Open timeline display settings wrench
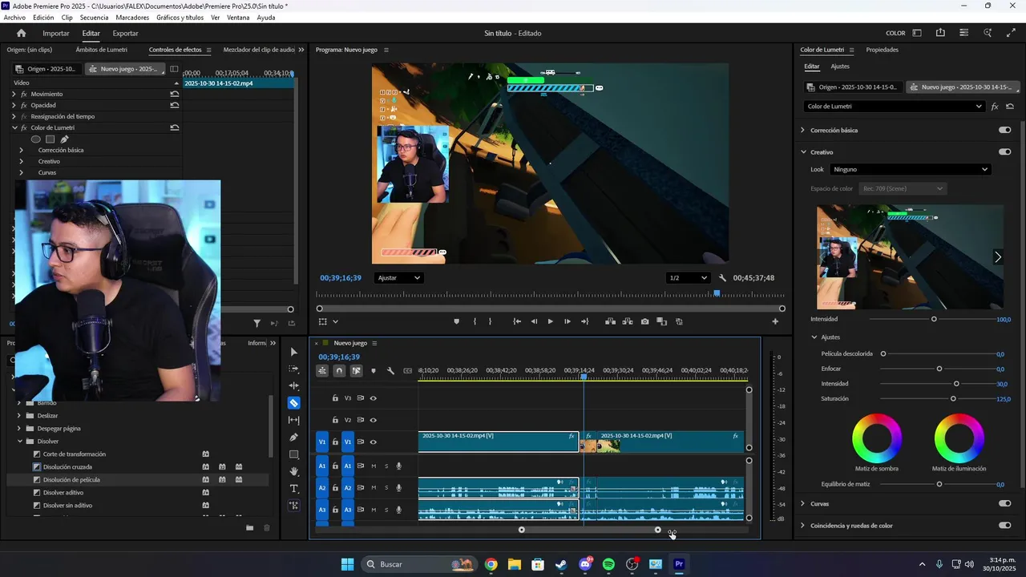Image resolution: width=1026 pixels, height=577 pixels. coord(390,371)
